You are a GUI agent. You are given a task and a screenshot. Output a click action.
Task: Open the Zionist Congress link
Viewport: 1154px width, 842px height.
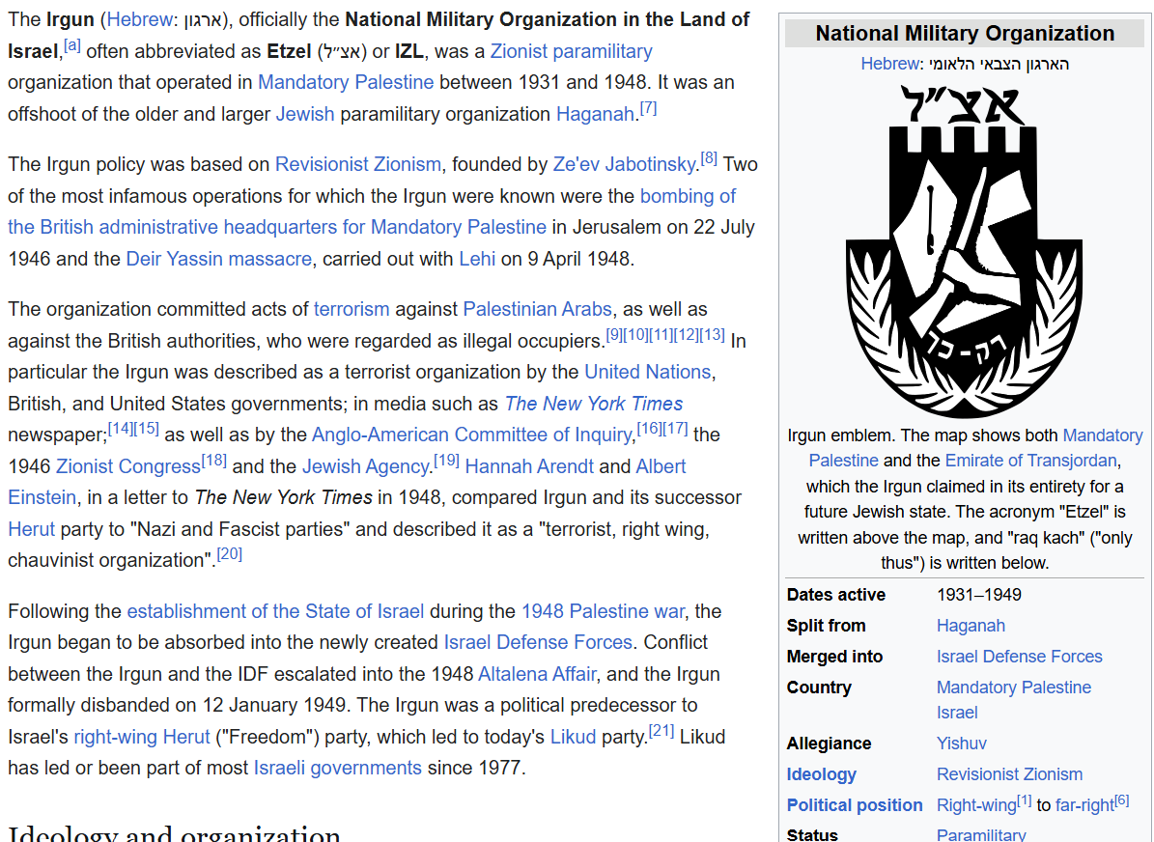(x=128, y=466)
